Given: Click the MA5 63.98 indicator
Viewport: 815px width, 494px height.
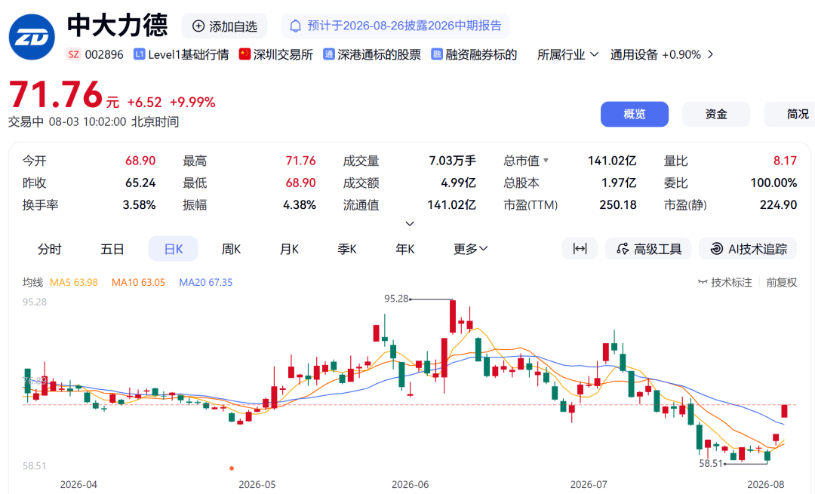Looking at the screenshot, I should (x=74, y=282).
